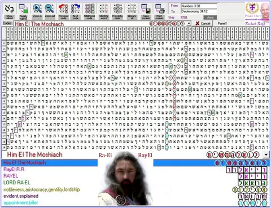Expand the Codes dropdown arrow in toolbar
Screen dimensions: 271x208
click(x=189, y=24)
